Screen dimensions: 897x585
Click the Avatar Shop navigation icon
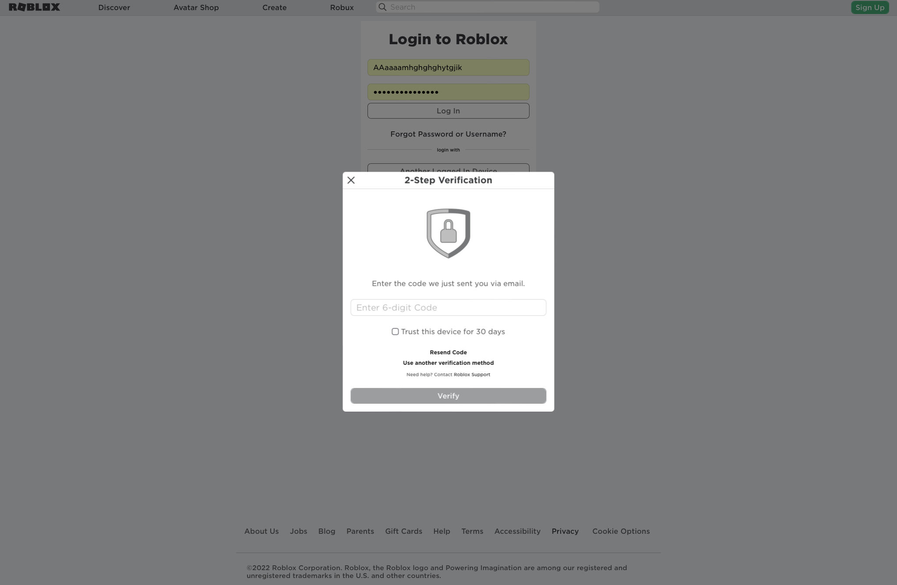tap(196, 7)
